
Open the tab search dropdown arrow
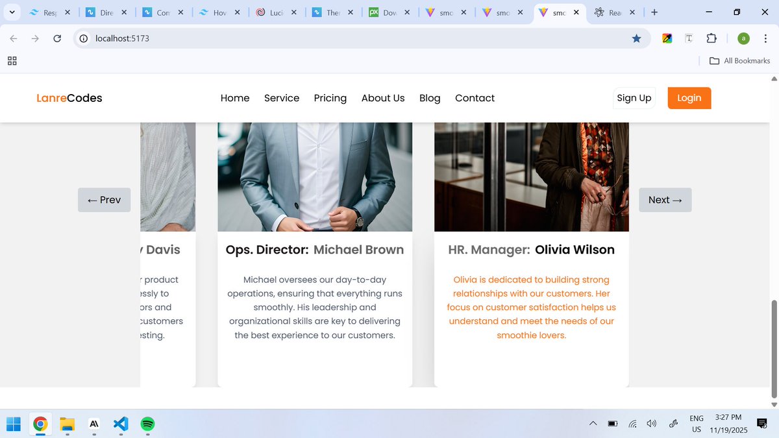pos(12,12)
